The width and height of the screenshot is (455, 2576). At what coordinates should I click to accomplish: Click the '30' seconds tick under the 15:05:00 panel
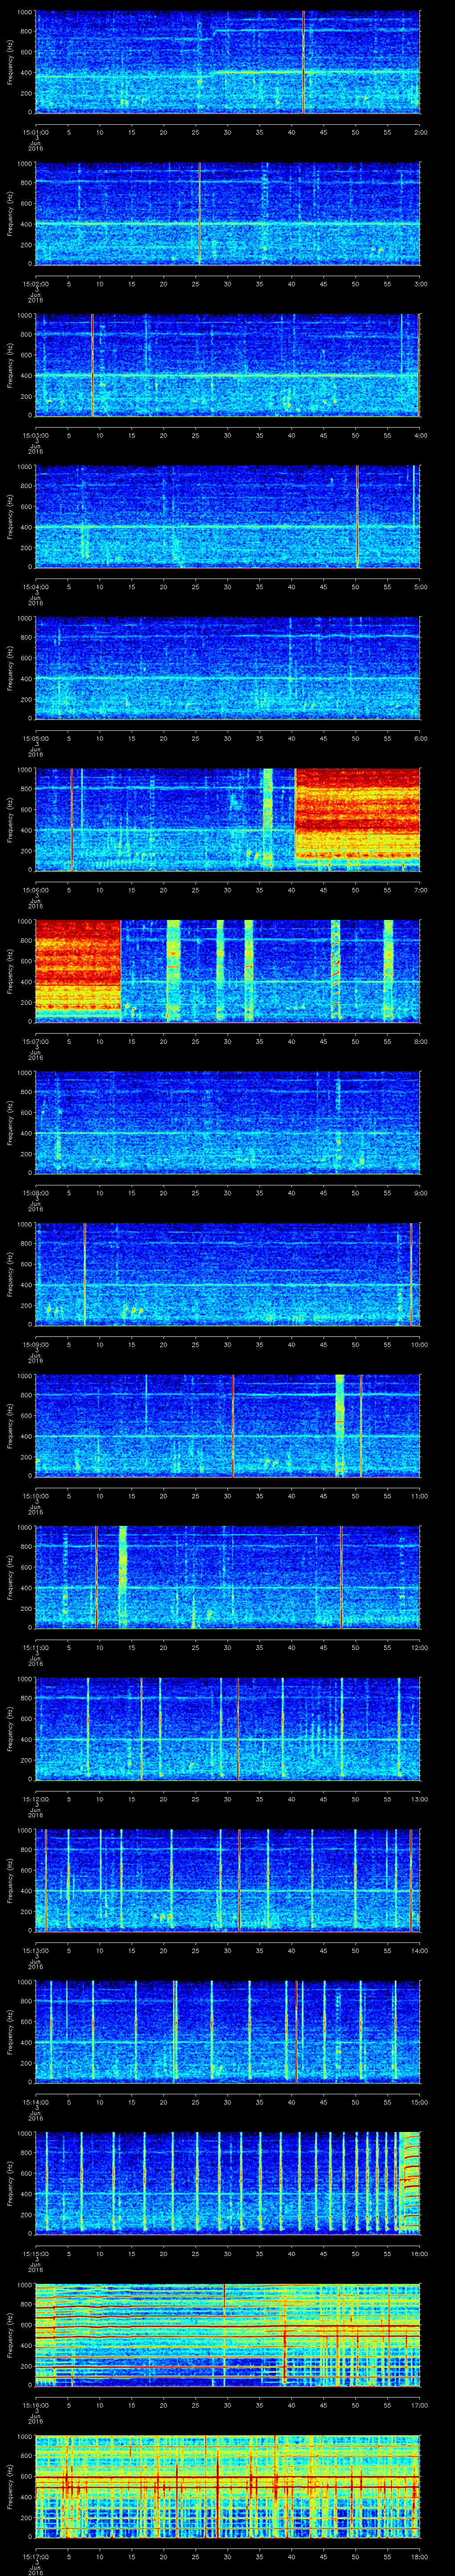point(228,738)
